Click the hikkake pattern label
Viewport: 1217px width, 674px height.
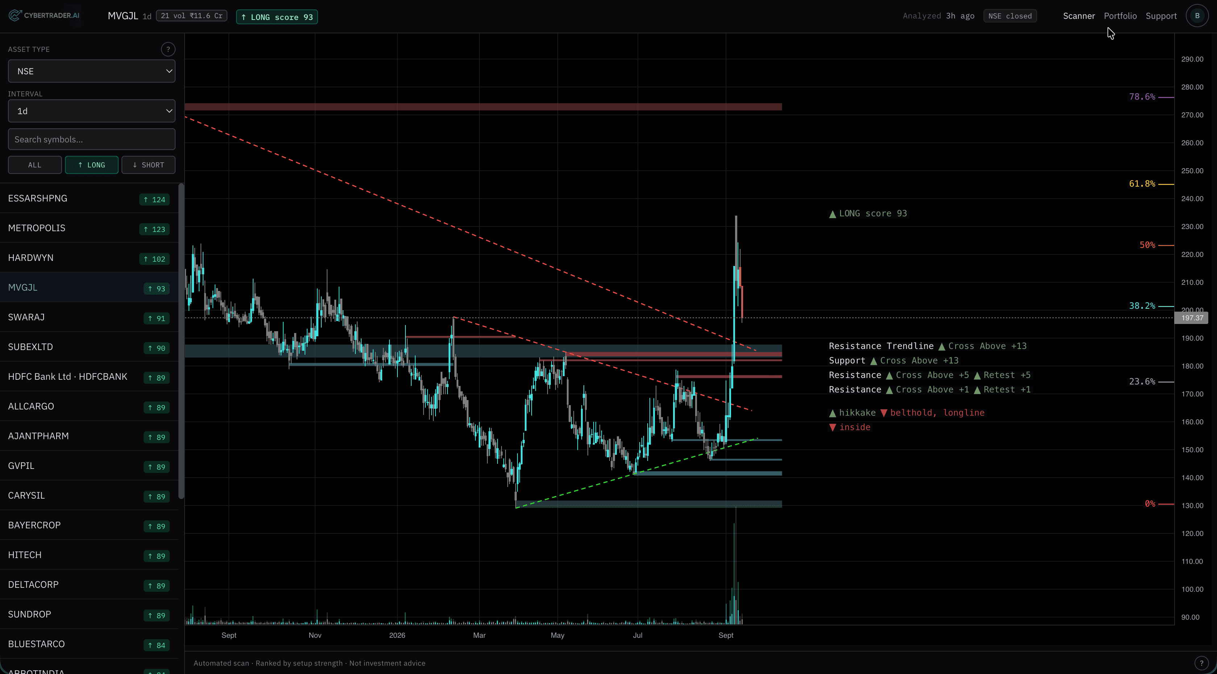coord(852,412)
